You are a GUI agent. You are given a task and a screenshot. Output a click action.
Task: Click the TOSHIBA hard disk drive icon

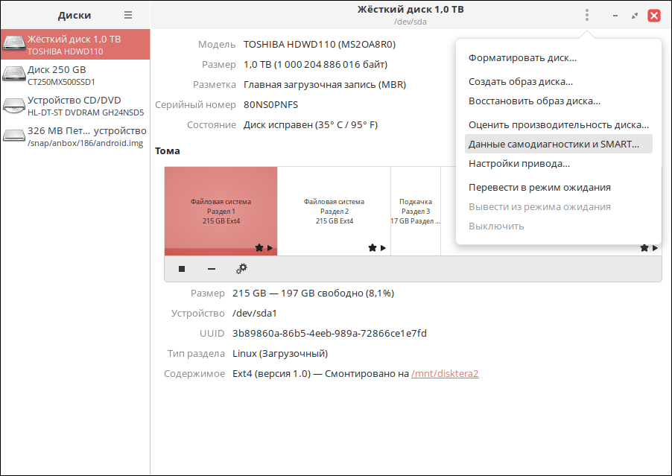[x=13, y=45]
